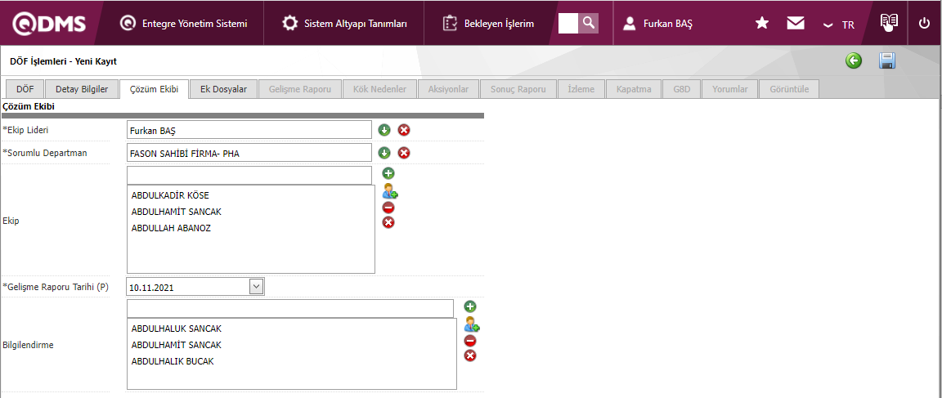
Task: Open the messages envelope icon
Action: pyautogui.click(x=796, y=24)
